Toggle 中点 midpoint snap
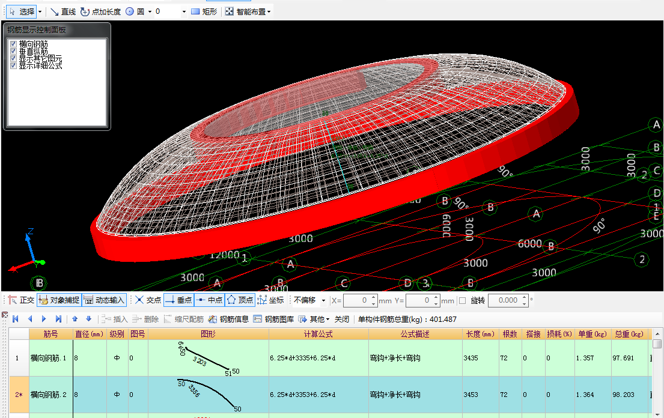Screen dimensions: 664x418 click(209, 300)
